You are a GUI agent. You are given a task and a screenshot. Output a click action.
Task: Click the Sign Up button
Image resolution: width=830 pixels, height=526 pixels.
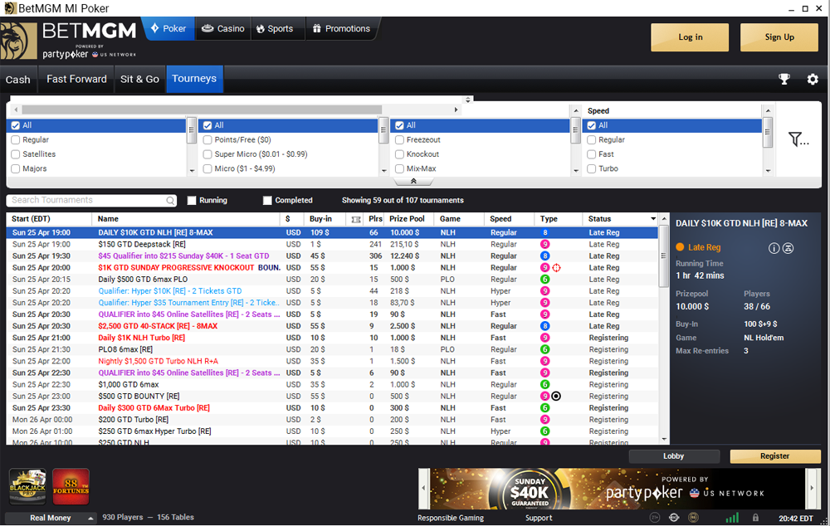click(779, 37)
